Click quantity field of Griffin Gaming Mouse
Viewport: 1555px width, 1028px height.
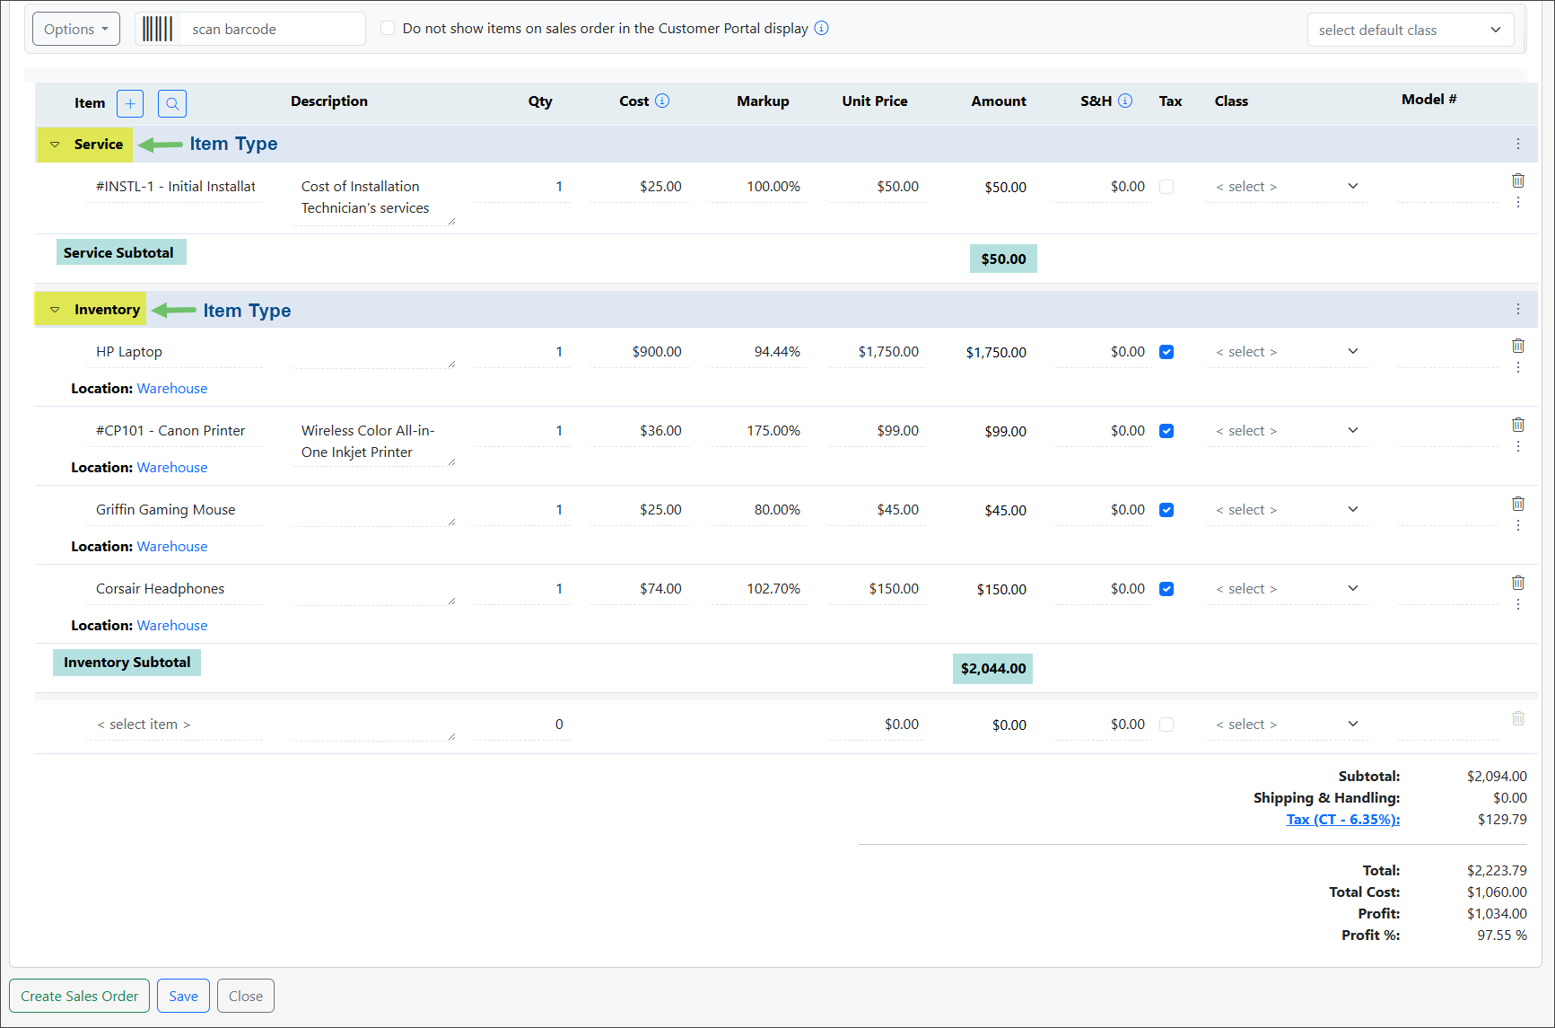pos(521,510)
